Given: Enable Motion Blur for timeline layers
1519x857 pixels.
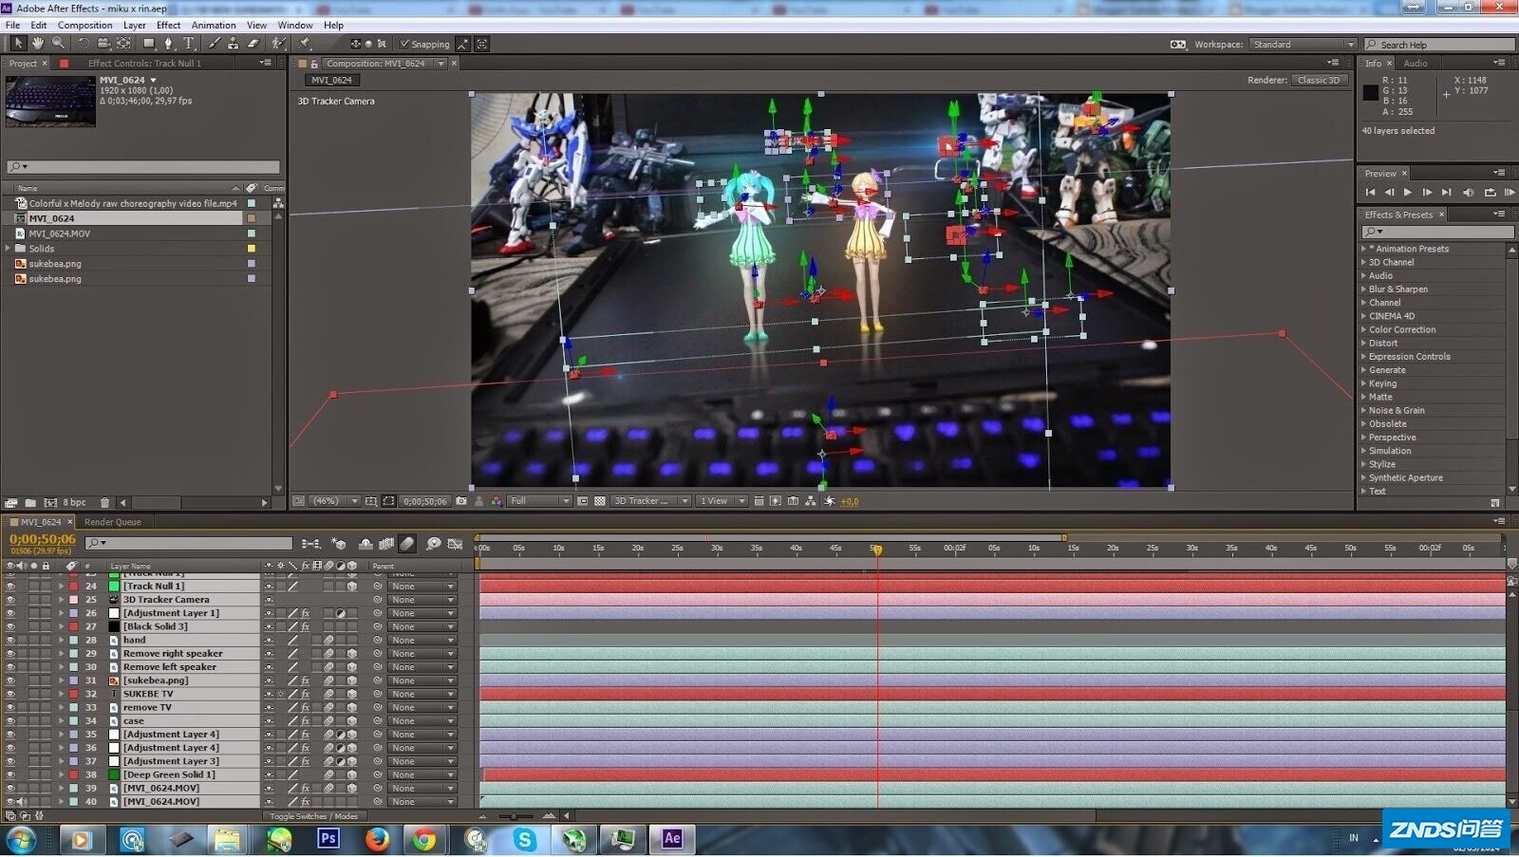Looking at the screenshot, I should click(x=407, y=544).
